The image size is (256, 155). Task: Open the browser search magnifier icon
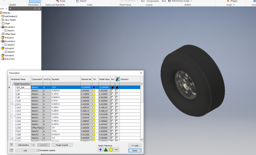[35, 9]
